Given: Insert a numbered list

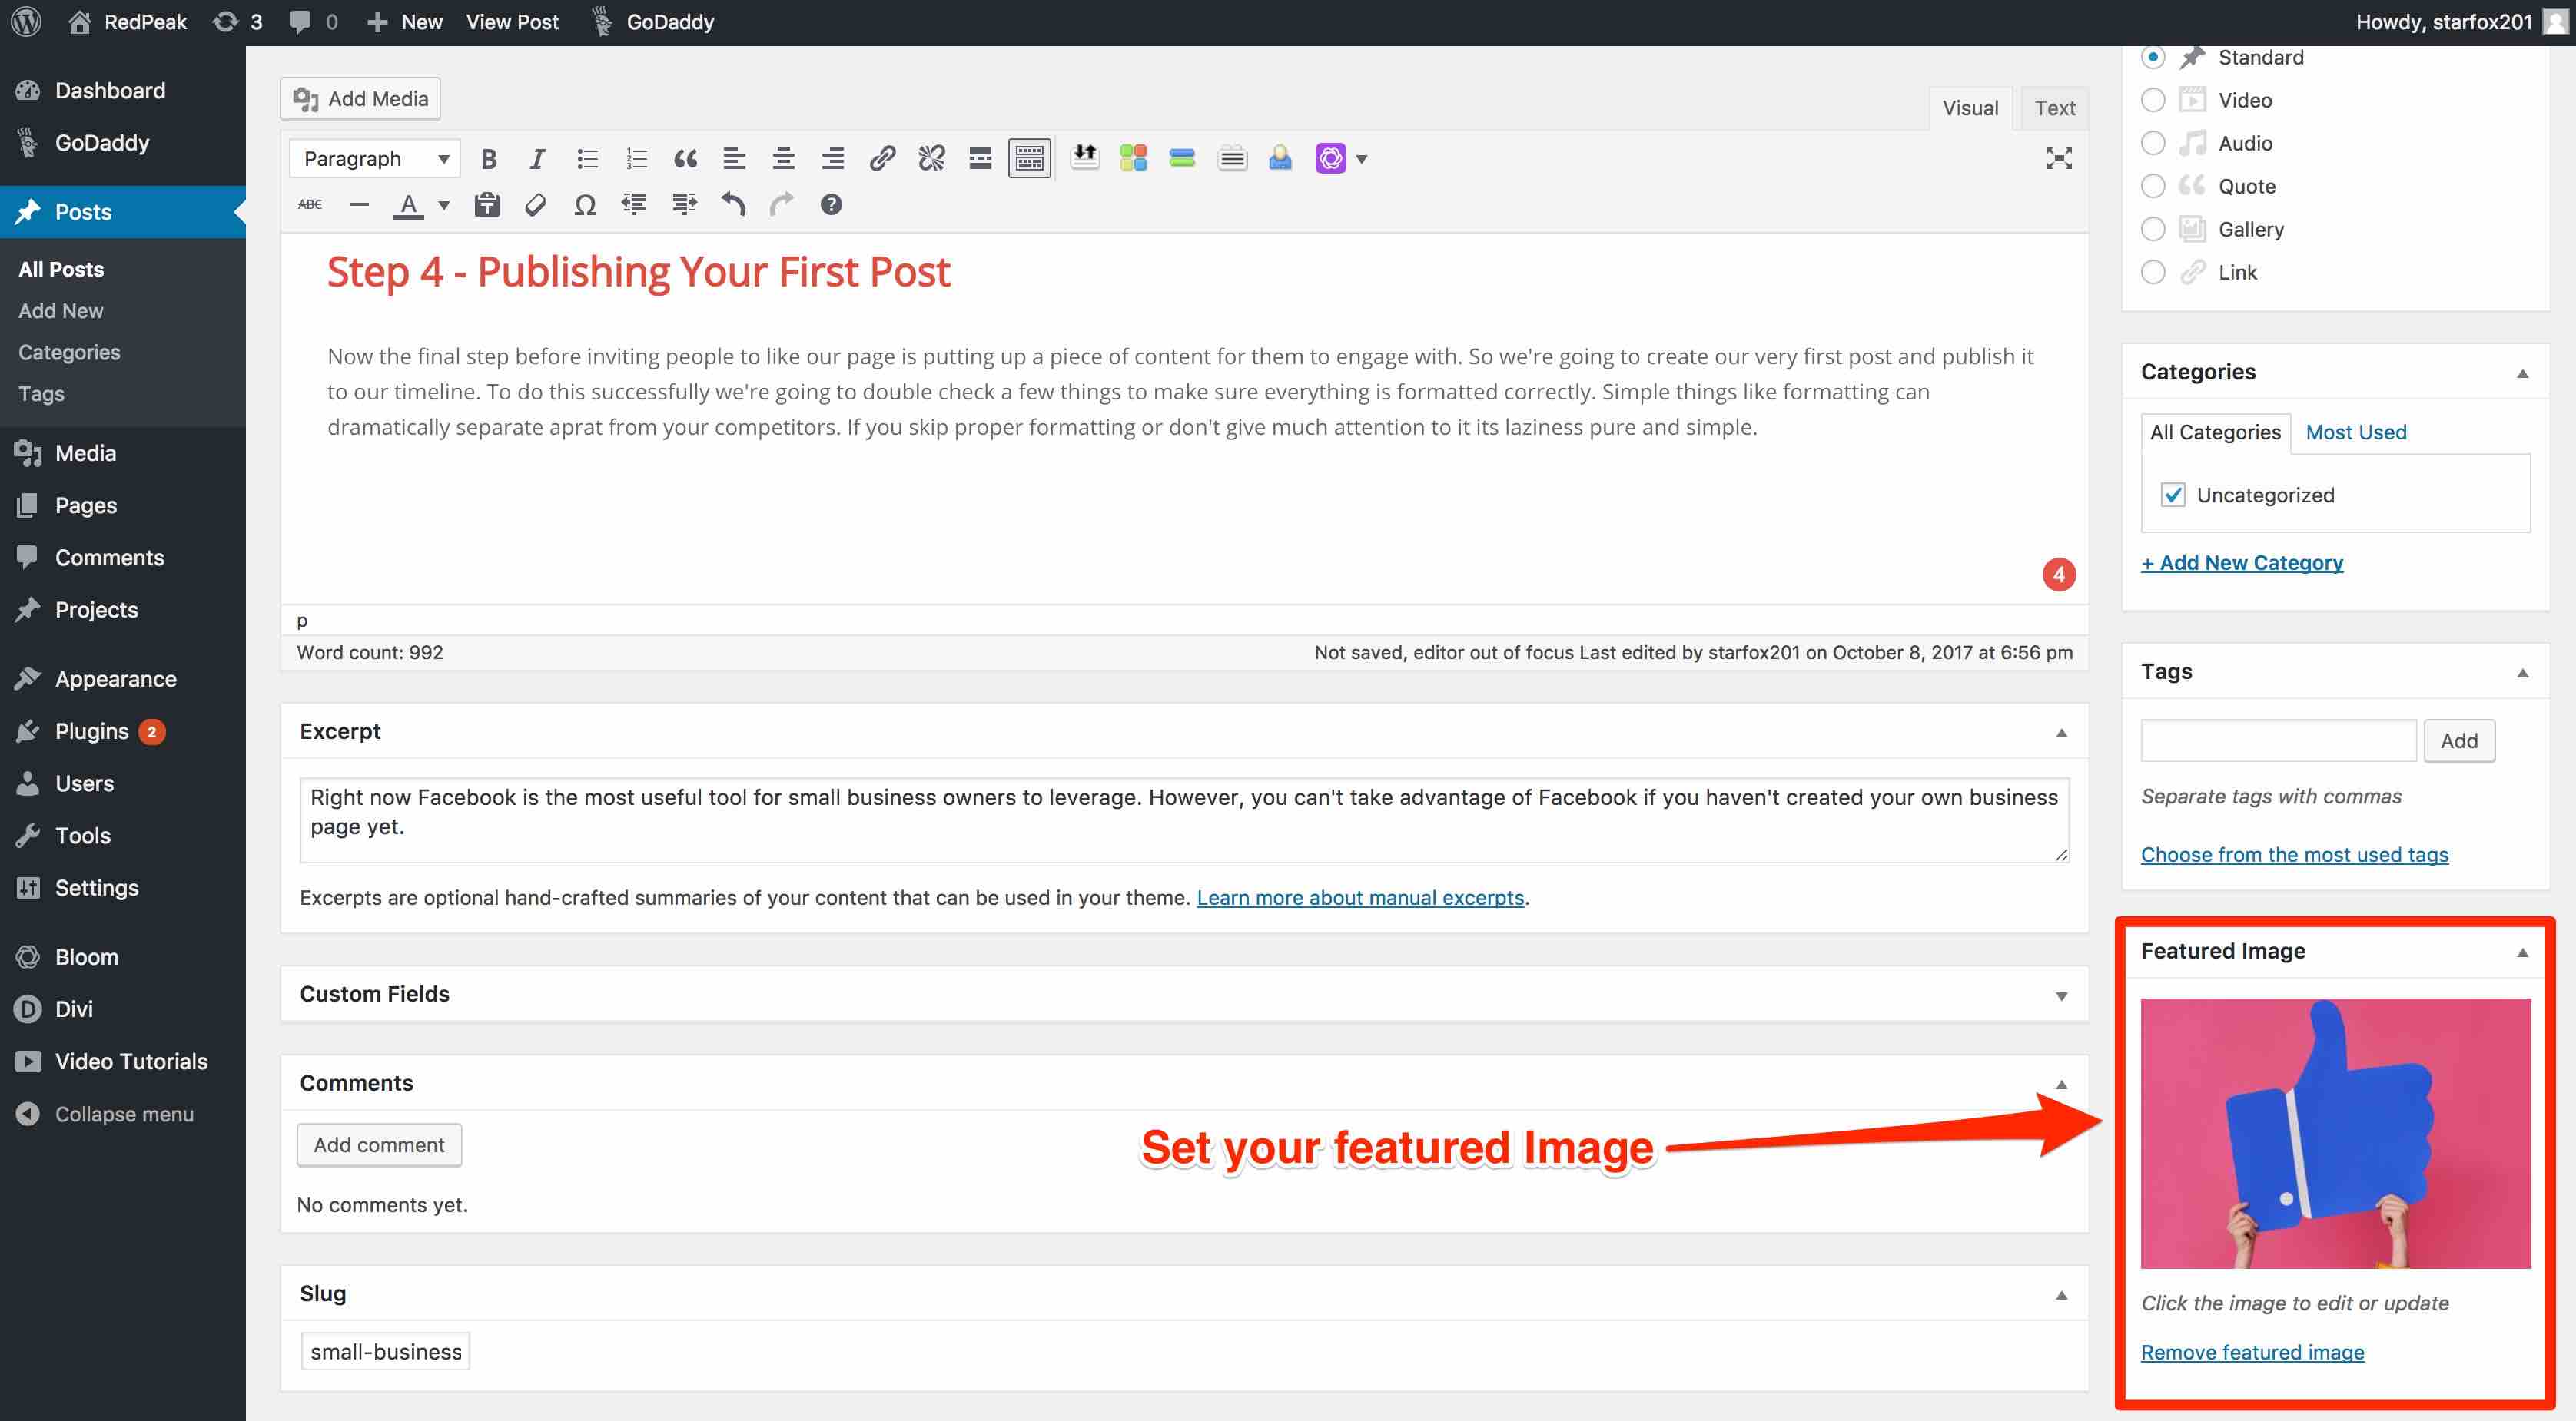Looking at the screenshot, I should tap(636, 158).
